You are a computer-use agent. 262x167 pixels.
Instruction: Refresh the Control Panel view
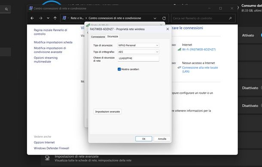[x=164, y=18]
